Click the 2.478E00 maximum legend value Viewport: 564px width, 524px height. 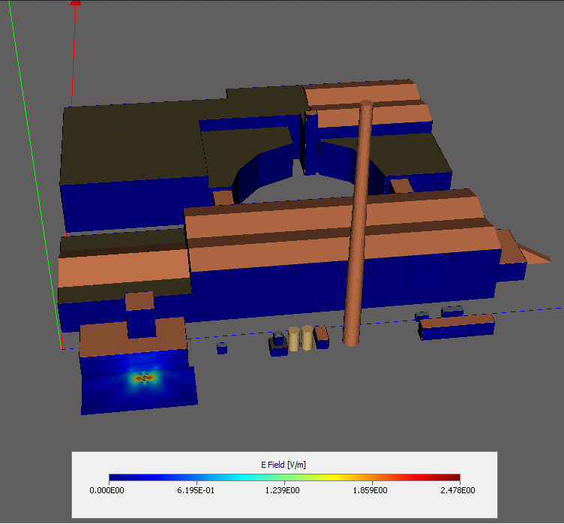coord(458,490)
